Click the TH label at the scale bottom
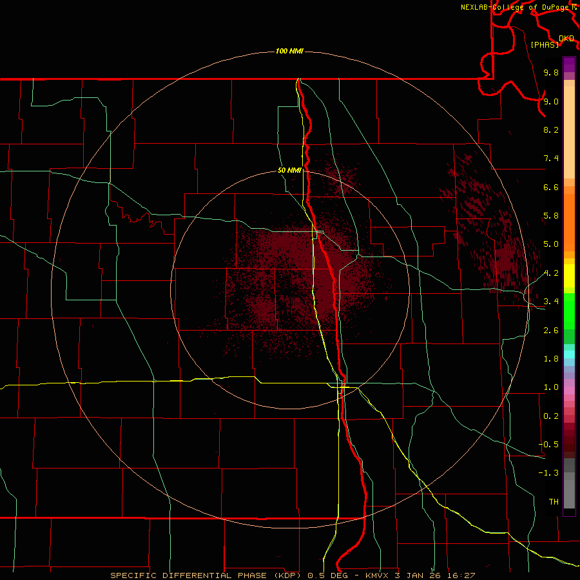 tap(554, 502)
